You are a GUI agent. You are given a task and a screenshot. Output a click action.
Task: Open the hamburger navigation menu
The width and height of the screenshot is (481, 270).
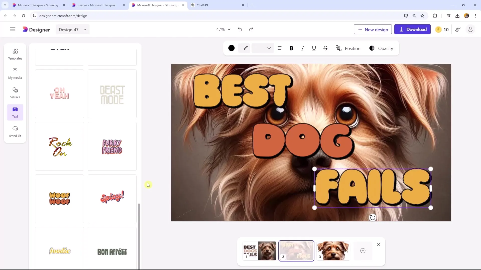click(x=13, y=29)
